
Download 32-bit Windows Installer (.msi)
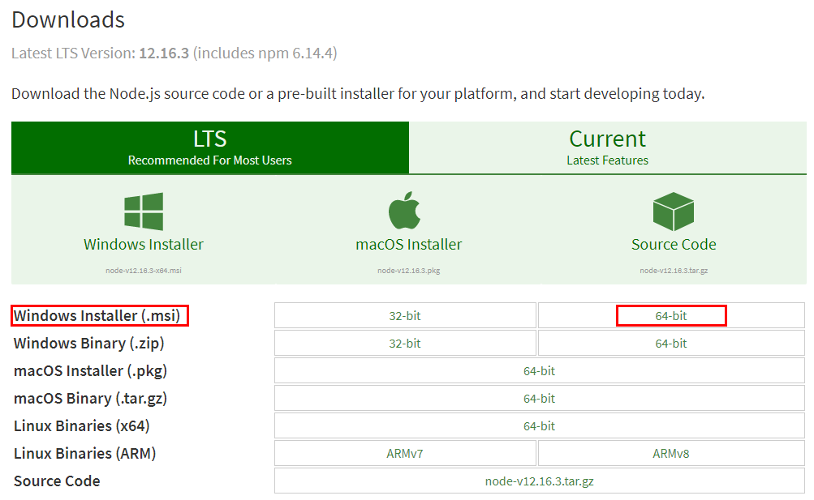coord(405,315)
